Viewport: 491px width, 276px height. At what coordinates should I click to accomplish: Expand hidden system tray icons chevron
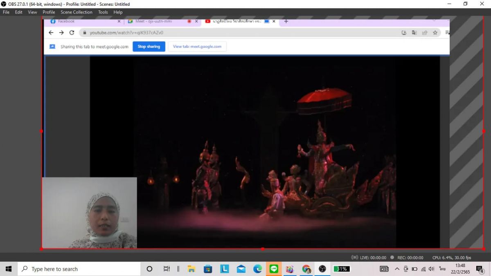pos(397,269)
